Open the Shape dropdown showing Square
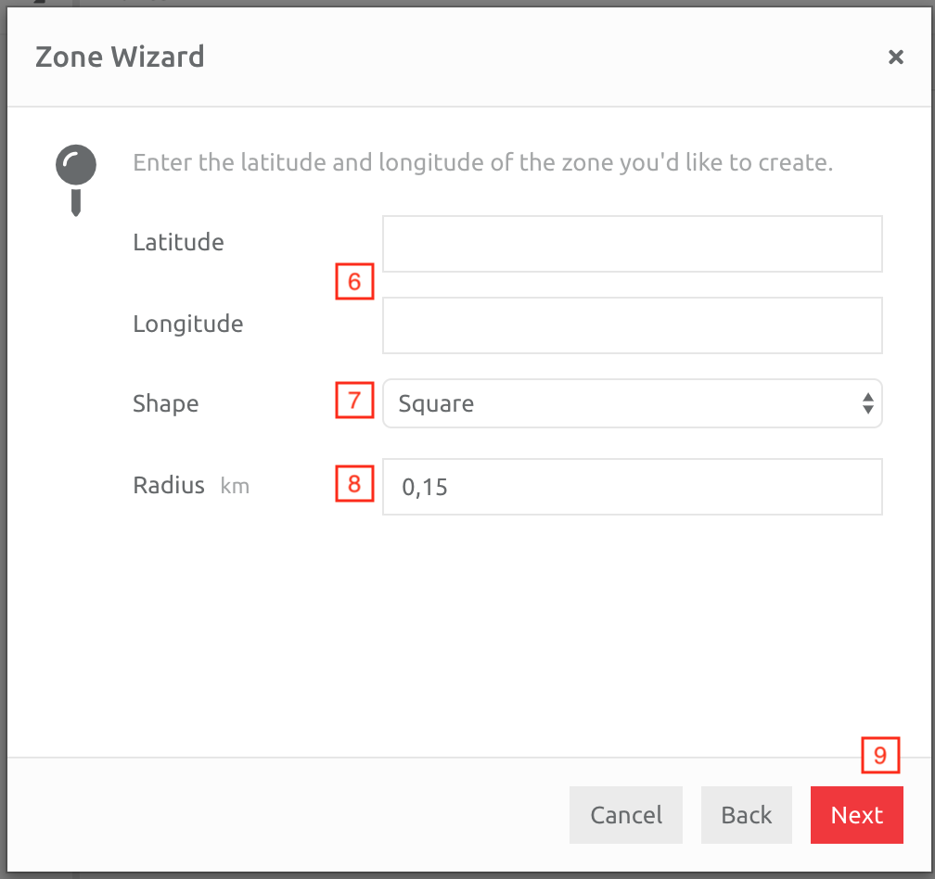 (x=632, y=403)
